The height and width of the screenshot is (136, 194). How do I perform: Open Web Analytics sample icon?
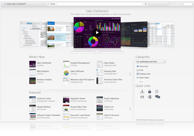click(33, 72)
